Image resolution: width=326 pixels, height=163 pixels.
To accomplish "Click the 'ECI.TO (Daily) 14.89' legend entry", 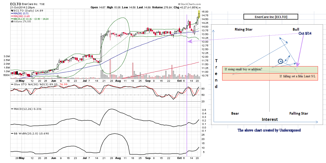I will tap(27, 11).
